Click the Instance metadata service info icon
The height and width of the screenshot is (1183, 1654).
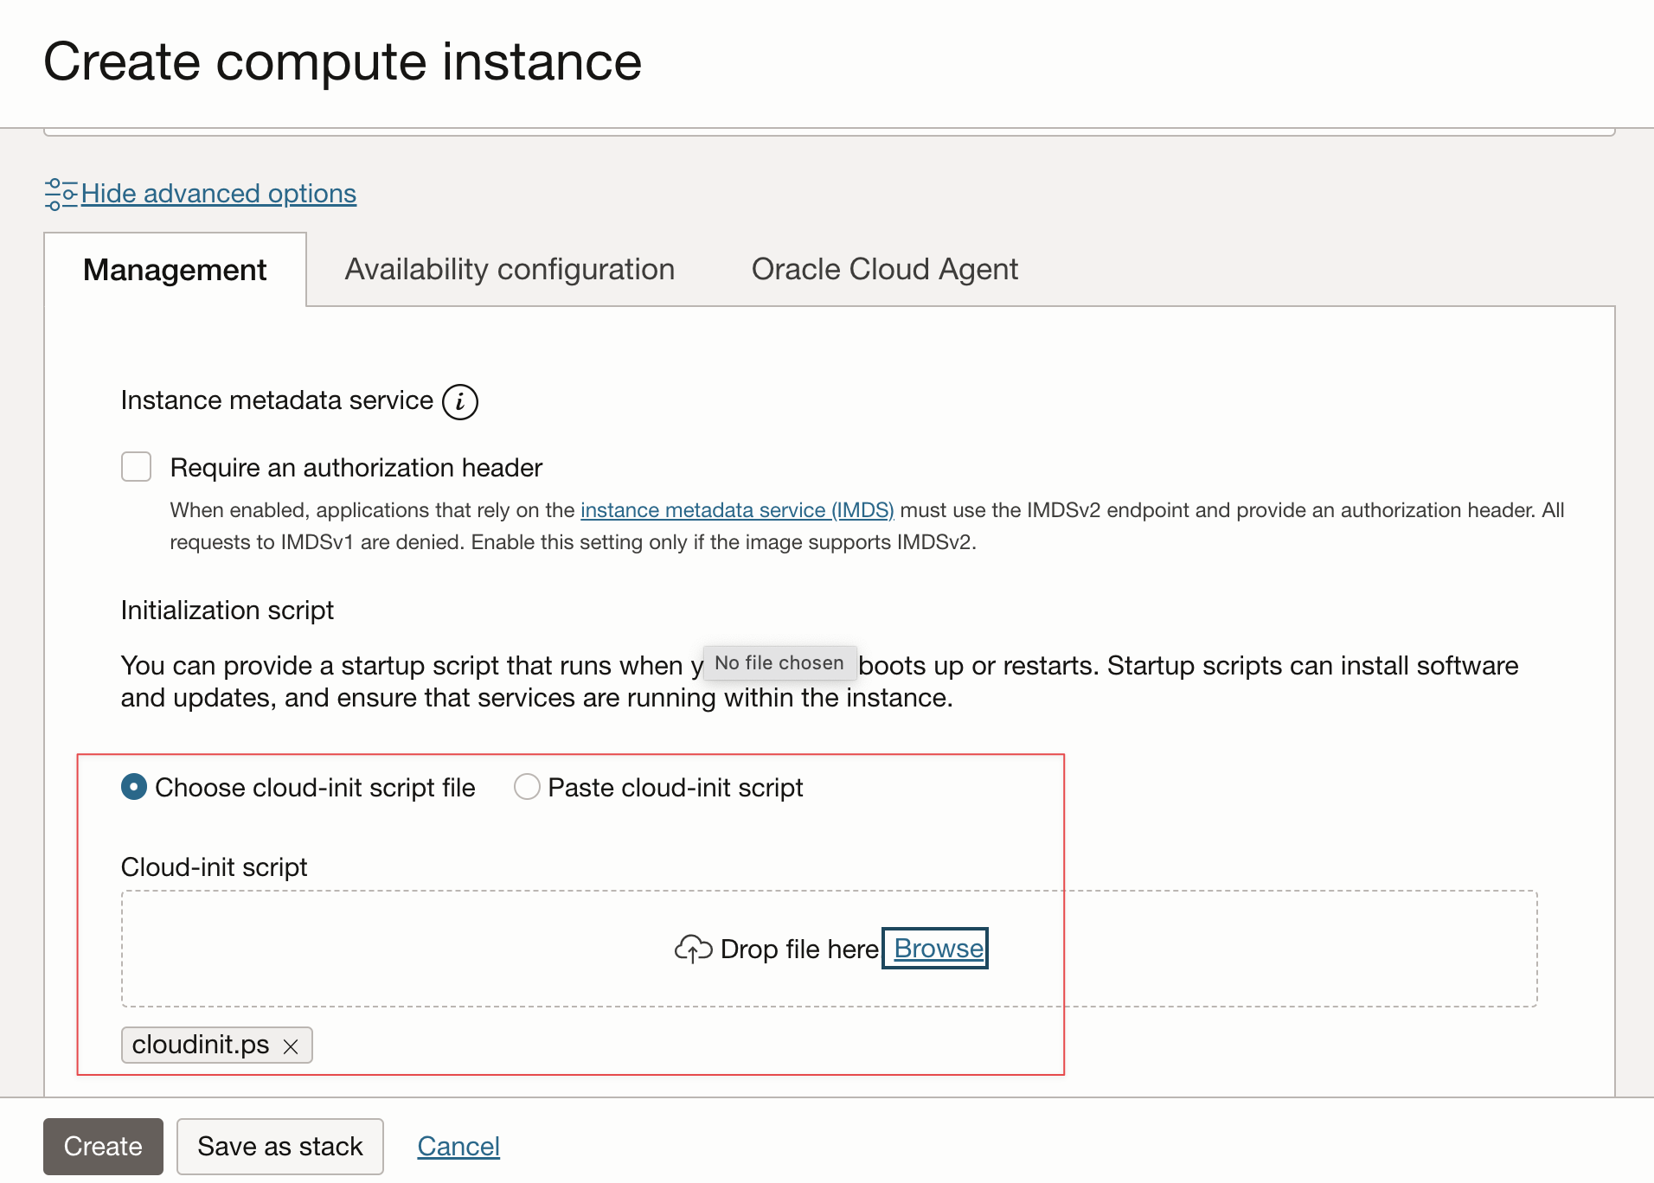pyautogui.click(x=459, y=401)
